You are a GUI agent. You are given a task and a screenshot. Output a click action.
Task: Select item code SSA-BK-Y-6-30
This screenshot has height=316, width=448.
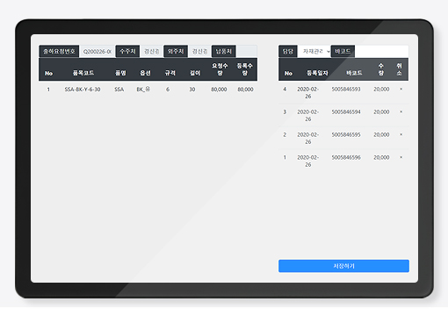[83, 90]
